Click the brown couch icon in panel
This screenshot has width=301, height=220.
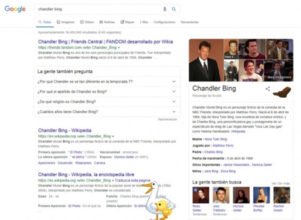pyautogui.click(x=282, y=92)
